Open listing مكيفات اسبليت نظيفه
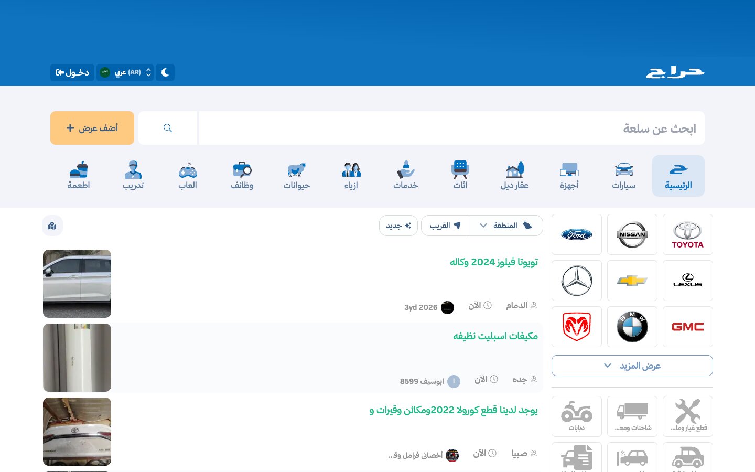755x472 pixels. (495, 336)
